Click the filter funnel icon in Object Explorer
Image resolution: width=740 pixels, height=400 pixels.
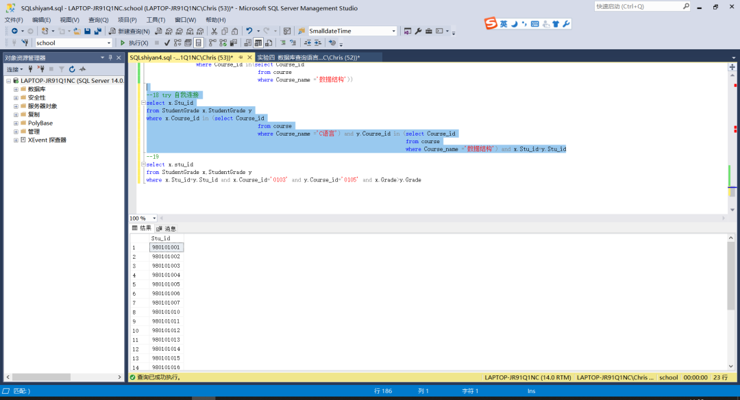click(x=61, y=69)
